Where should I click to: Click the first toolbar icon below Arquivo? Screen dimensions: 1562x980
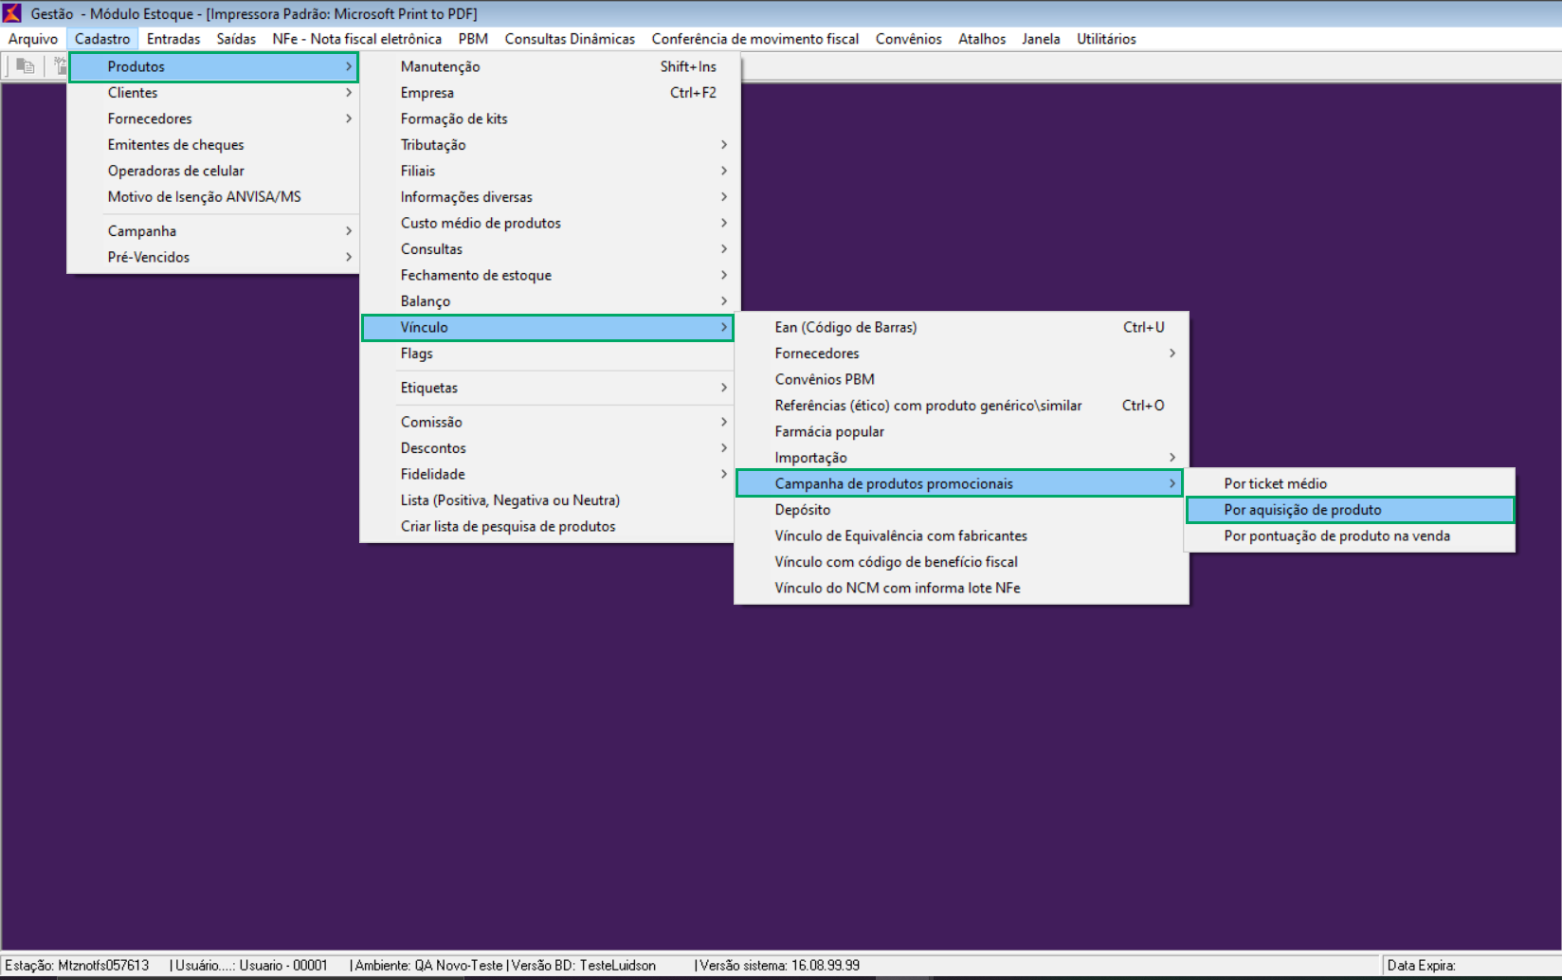(x=25, y=66)
